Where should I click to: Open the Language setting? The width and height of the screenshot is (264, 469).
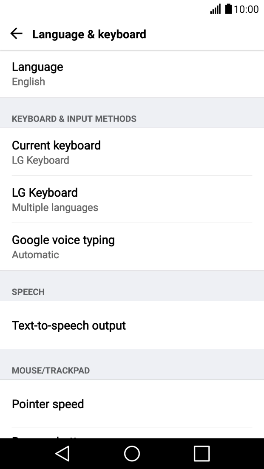(x=38, y=67)
